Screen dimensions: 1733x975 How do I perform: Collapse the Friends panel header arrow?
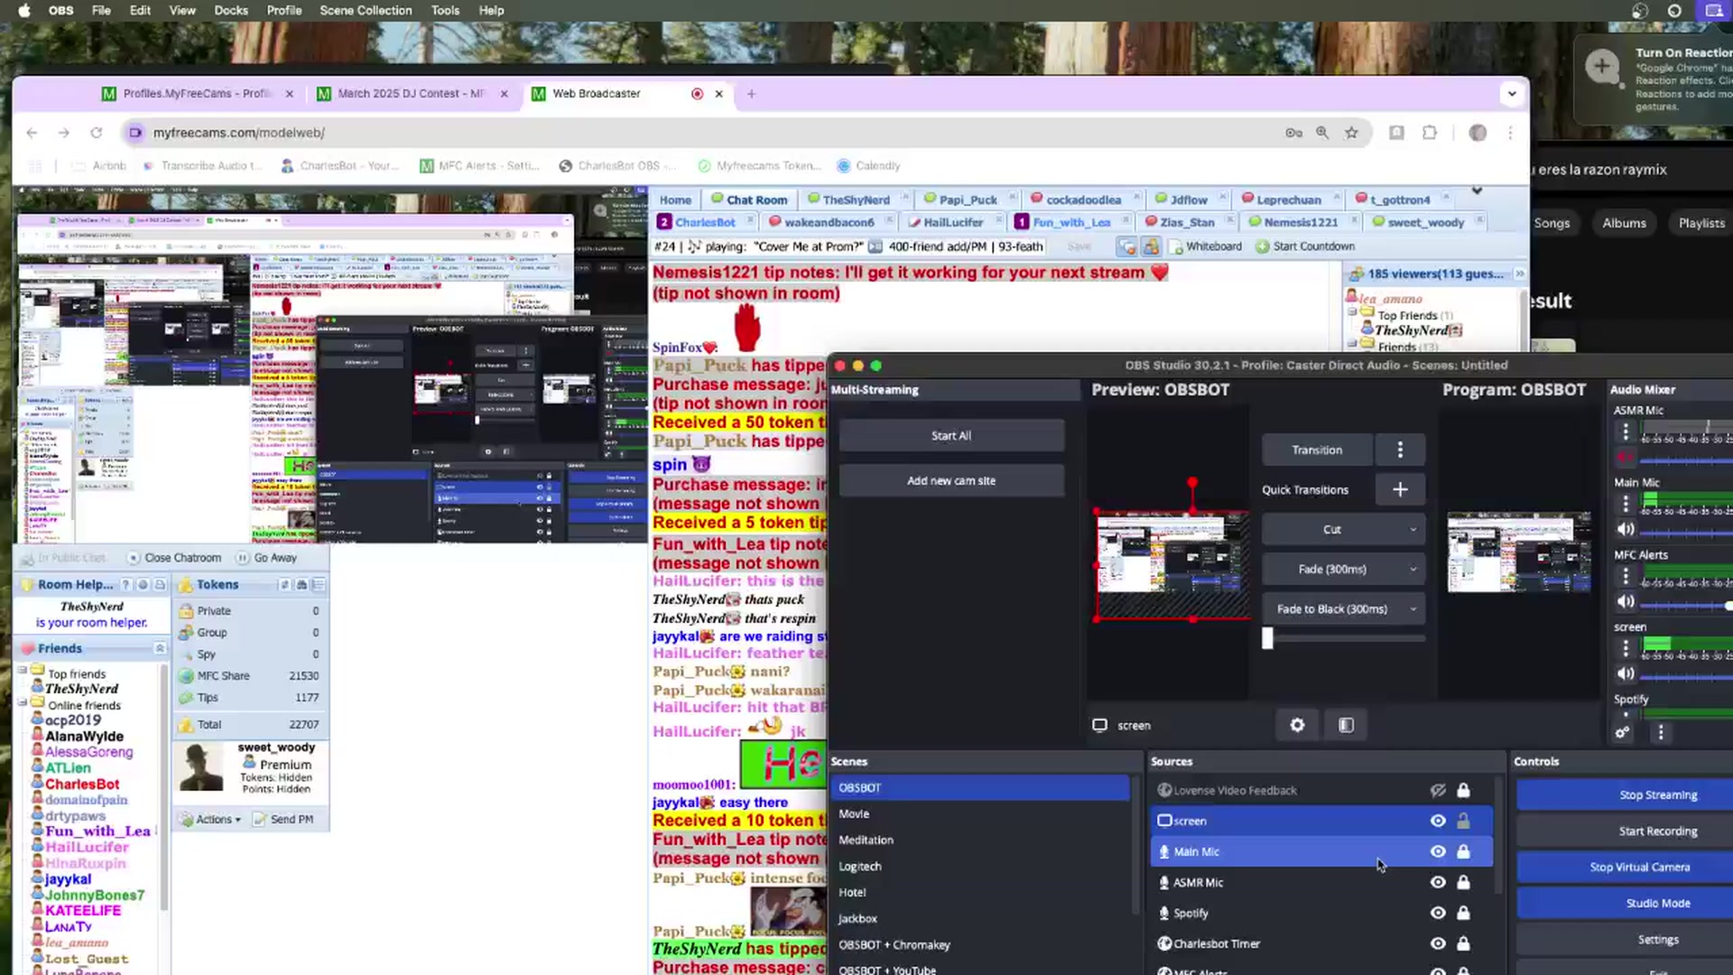tap(160, 648)
